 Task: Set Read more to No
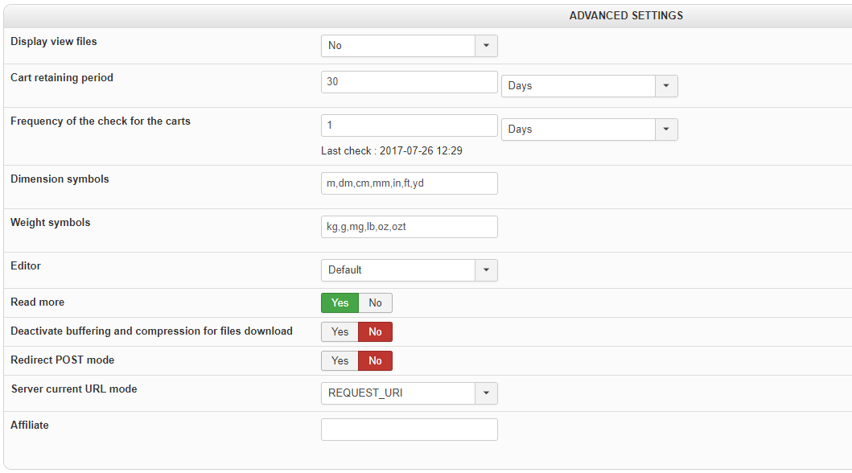coord(375,302)
